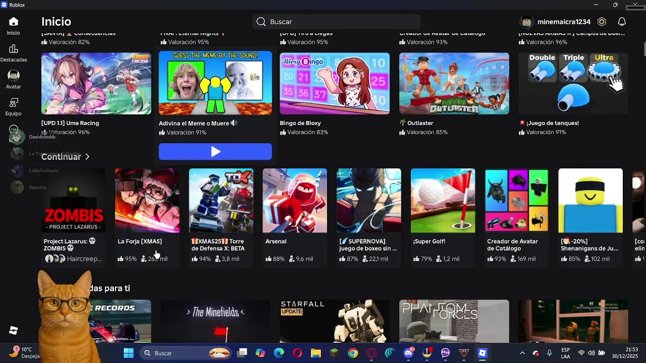646x363 pixels.
Task: Open the Roblox taskbar icon
Action: [482, 353]
